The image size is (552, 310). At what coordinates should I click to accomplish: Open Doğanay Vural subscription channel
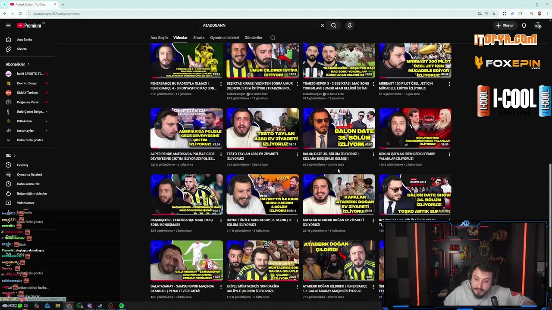(x=27, y=102)
